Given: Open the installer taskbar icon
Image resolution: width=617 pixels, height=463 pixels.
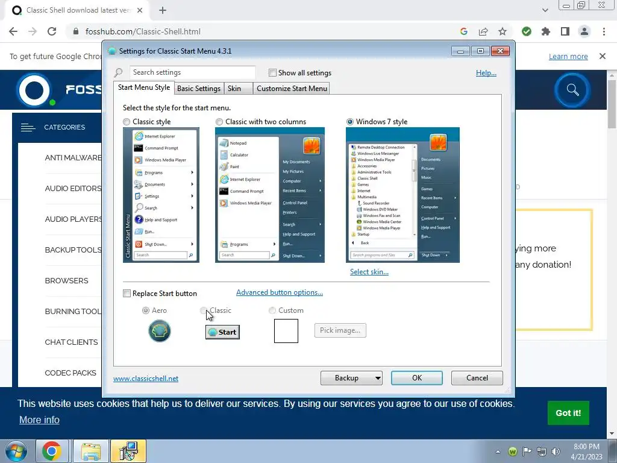Looking at the screenshot, I should click(128, 451).
